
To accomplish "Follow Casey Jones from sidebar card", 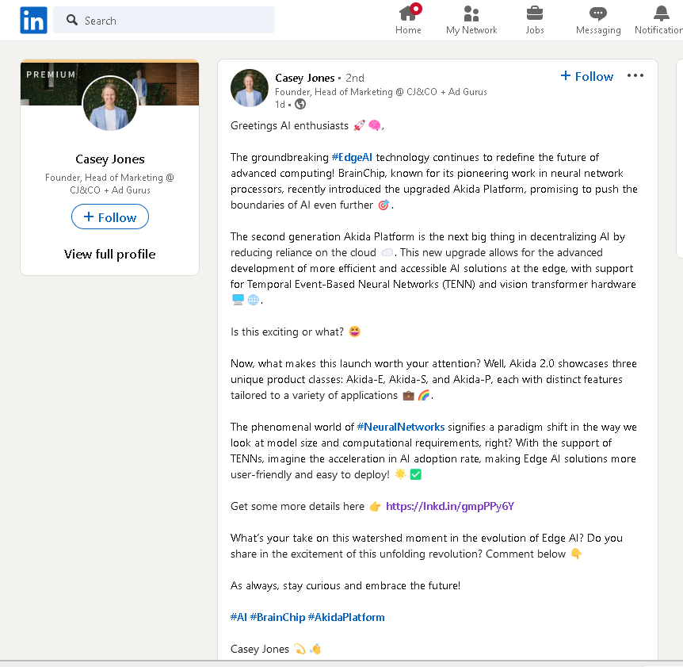I will click(110, 217).
